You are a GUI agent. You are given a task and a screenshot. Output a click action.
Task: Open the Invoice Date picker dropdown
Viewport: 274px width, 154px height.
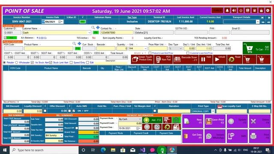[61, 22]
